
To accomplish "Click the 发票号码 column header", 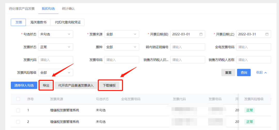I will (x=215, y=99).
